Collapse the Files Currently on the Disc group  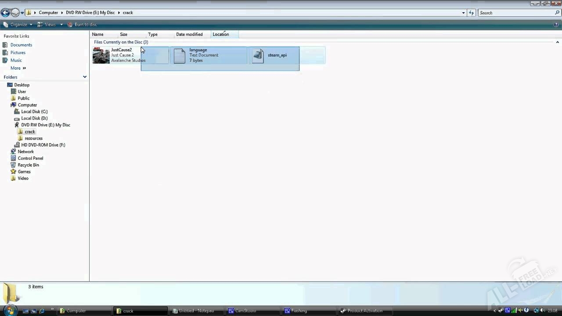pyautogui.click(x=558, y=42)
